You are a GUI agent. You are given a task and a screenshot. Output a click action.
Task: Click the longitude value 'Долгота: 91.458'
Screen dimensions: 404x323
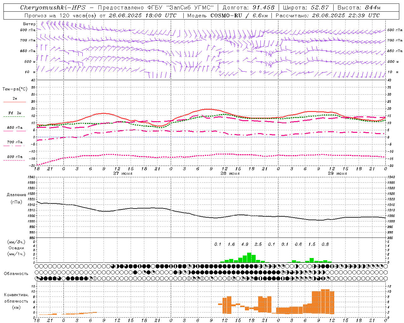tap(249, 8)
